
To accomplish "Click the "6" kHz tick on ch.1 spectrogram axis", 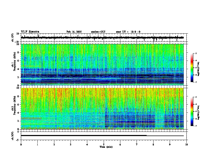I will click(x=18, y=61).
